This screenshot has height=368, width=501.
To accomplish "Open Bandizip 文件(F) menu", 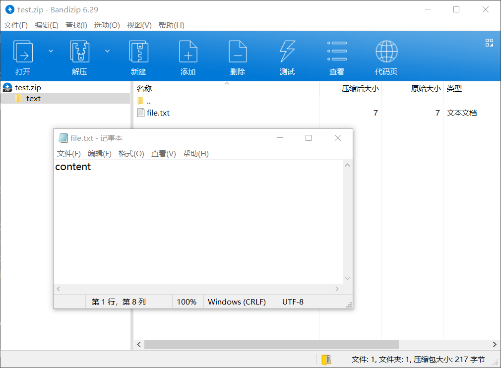I will pyautogui.click(x=16, y=25).
